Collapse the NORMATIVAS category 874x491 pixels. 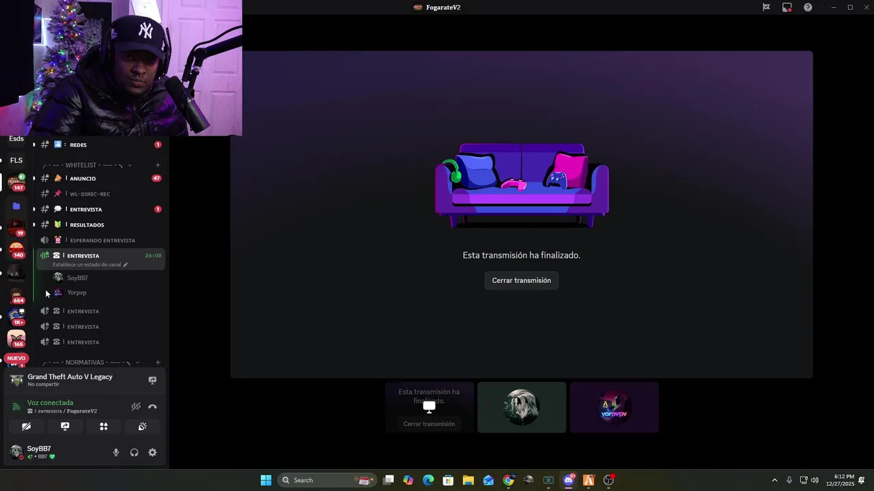(92, 363)
